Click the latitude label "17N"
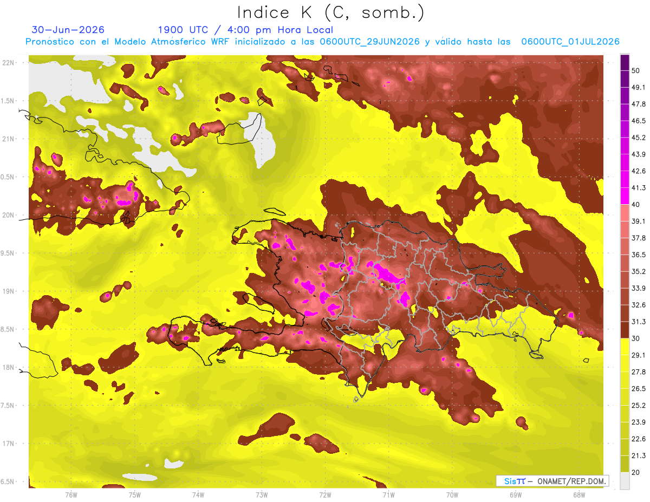650x502 pixels. (x=8, y=444)
